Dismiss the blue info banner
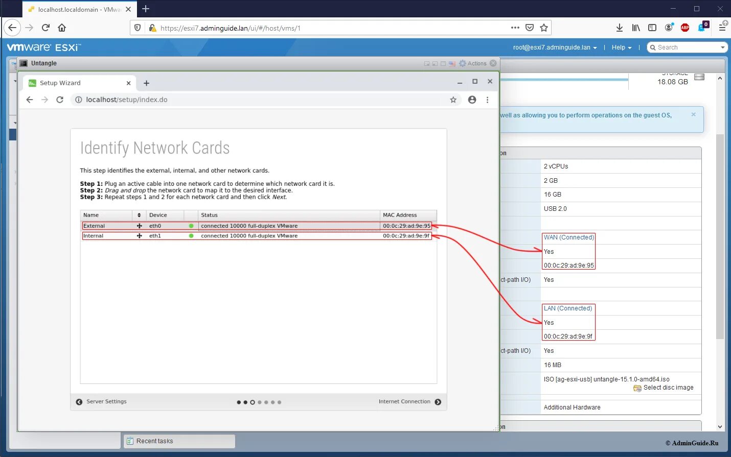Image resolution: width=731 pixels, height=457 pixels. [x=694, y=114]
